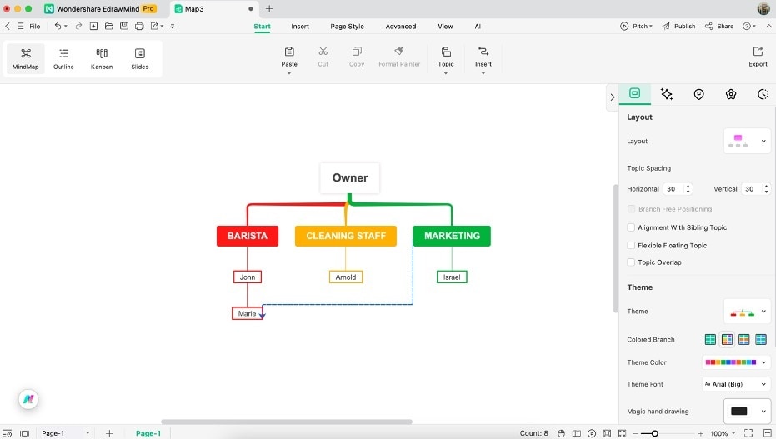776x439 pixels.
Task: Open Magic hand drawing color dropdown
Action: (x=748, y=412)
